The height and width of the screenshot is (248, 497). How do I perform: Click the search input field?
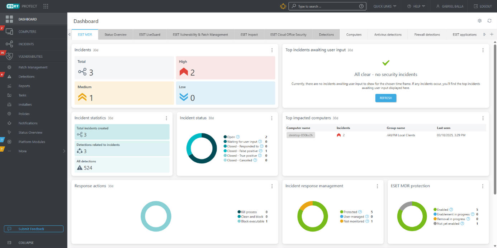point(326,6)
